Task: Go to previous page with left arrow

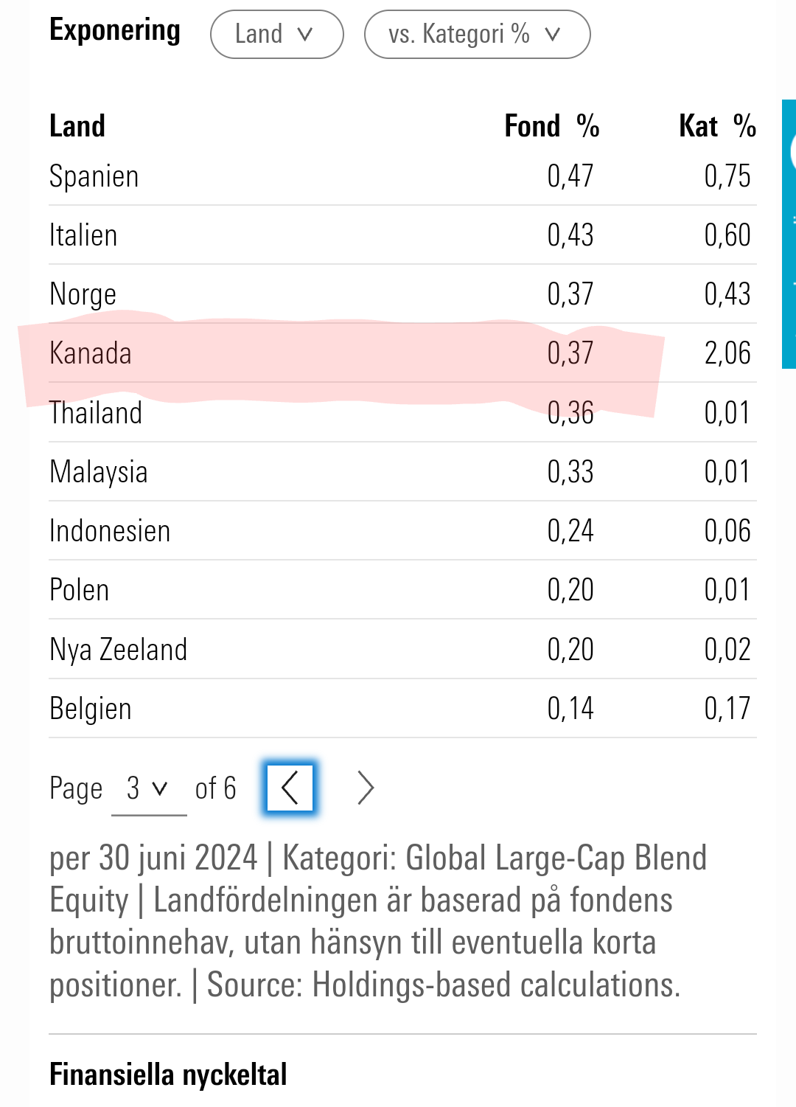Action: tap(290, 788)
